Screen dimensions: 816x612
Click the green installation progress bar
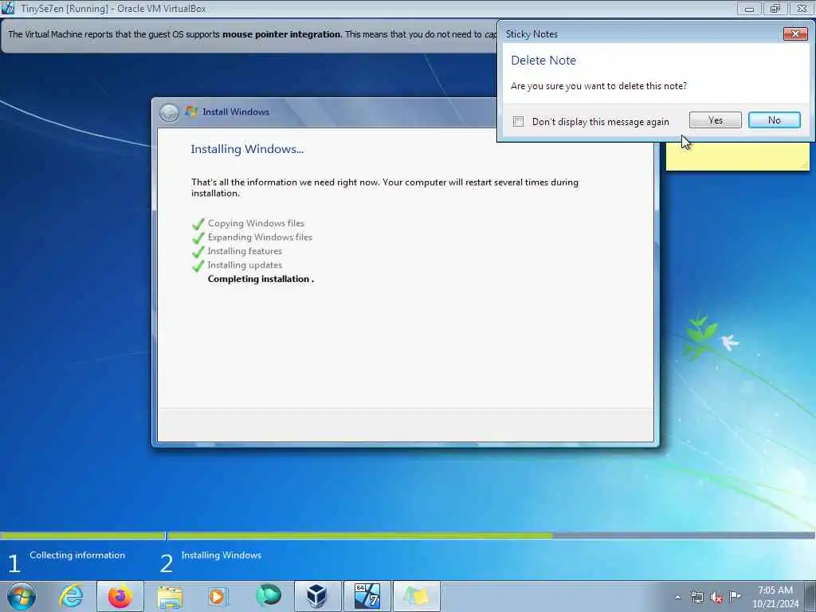(x=360, y=535)
